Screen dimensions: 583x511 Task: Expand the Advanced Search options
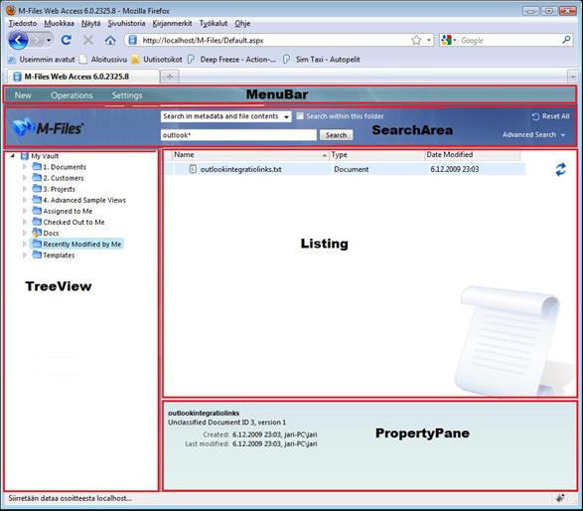[x=533, y=135]
